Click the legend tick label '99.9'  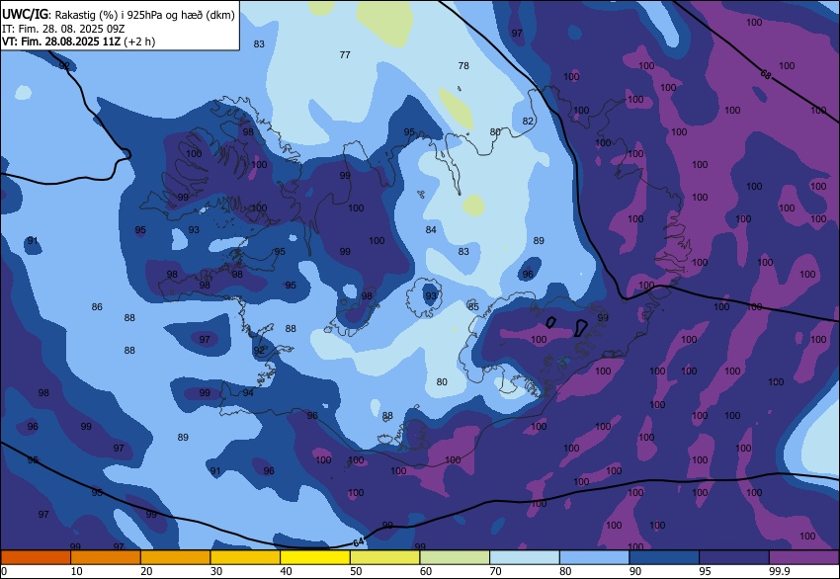[779, 571]
